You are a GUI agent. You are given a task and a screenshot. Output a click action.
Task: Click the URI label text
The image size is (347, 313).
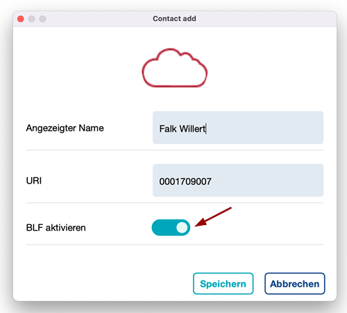tap(34, 181)
